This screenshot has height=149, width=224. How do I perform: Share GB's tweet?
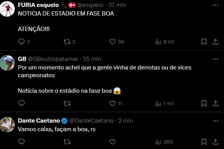coord(215,103)
